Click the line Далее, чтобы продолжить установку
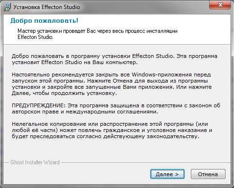Image resolution: width=234 pixels, height=188 pixels. point(64,93)
